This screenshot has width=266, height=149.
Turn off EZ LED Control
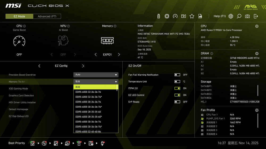point(177,95)
